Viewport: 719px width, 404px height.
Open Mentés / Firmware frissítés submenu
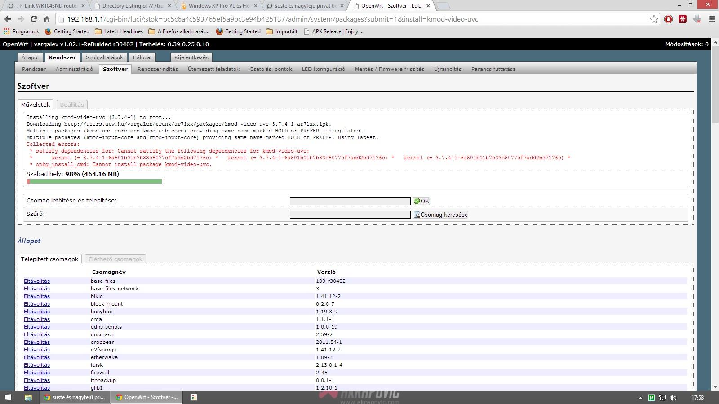point(390,69)
